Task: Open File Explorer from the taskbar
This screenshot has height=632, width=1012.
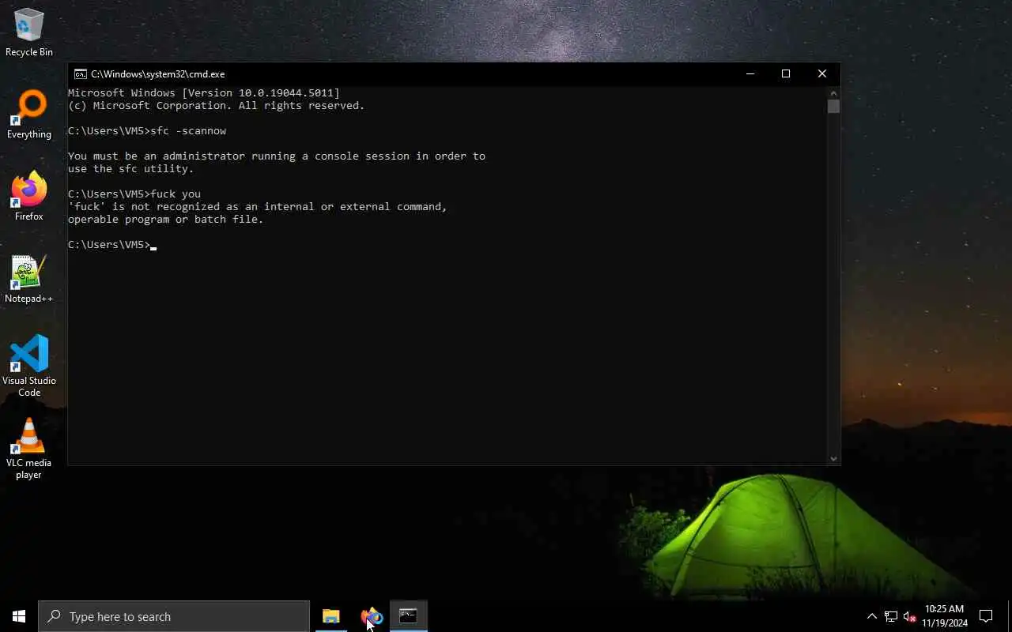Action: pyautogui.click(x=331, y=616)
